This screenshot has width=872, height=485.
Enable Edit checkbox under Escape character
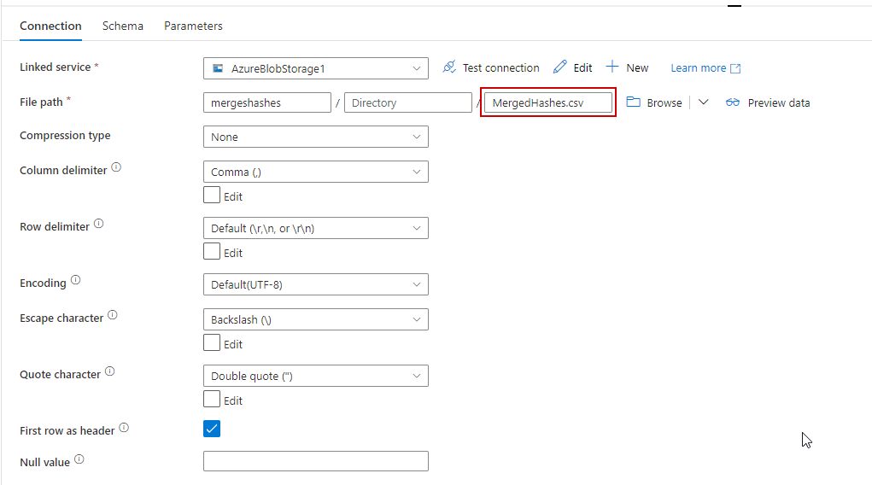(212, 343)
